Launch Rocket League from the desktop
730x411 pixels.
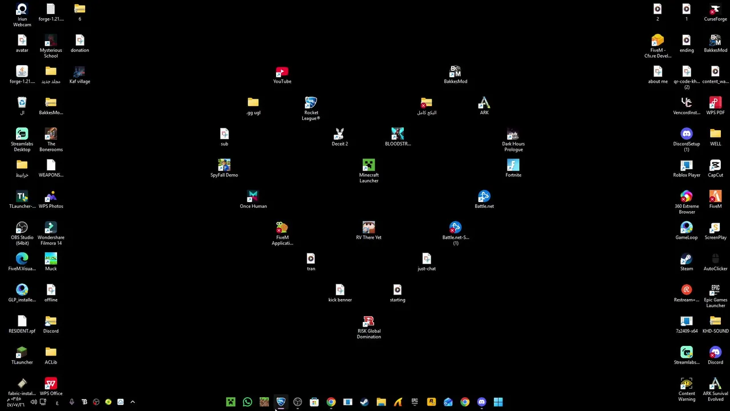tap(311, 108)
